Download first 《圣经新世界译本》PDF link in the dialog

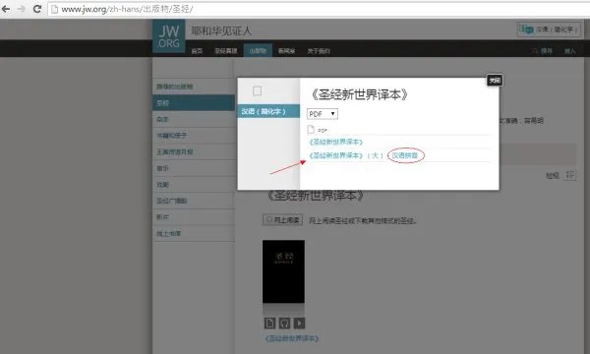click(335, 142)
